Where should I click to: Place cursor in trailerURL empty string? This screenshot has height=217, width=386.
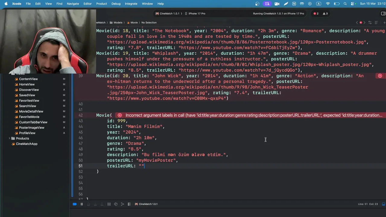142,166
